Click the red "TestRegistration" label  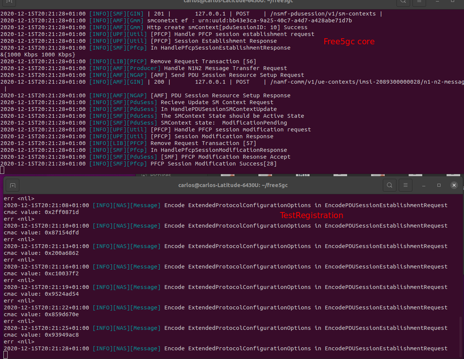click(x=311, y=215)
